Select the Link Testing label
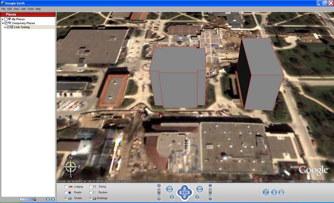Screen dimensions: 334x203 [x=22, y=27]
